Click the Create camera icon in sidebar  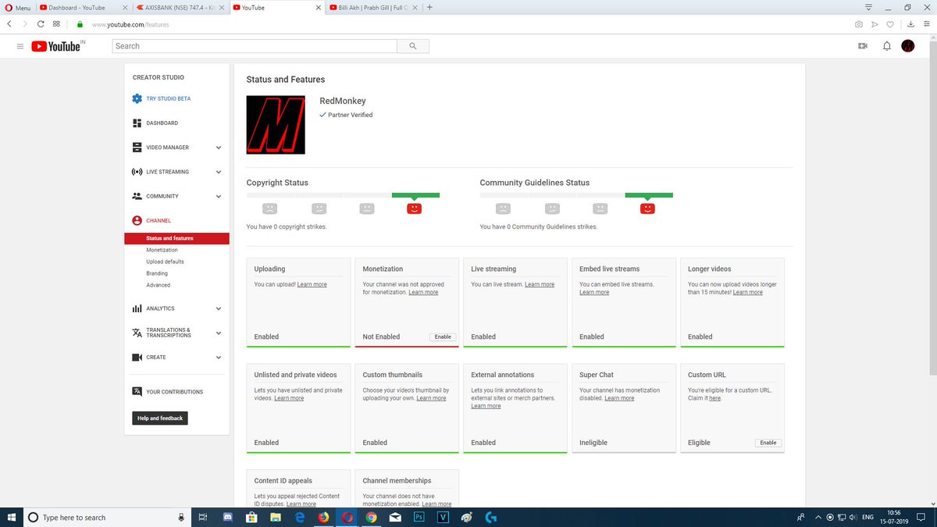click(137, 358)
